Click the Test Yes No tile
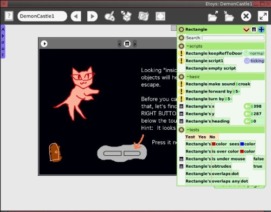The height and width of the screenshot is (212, 271). pyautogui.click(x=202, y=137)
